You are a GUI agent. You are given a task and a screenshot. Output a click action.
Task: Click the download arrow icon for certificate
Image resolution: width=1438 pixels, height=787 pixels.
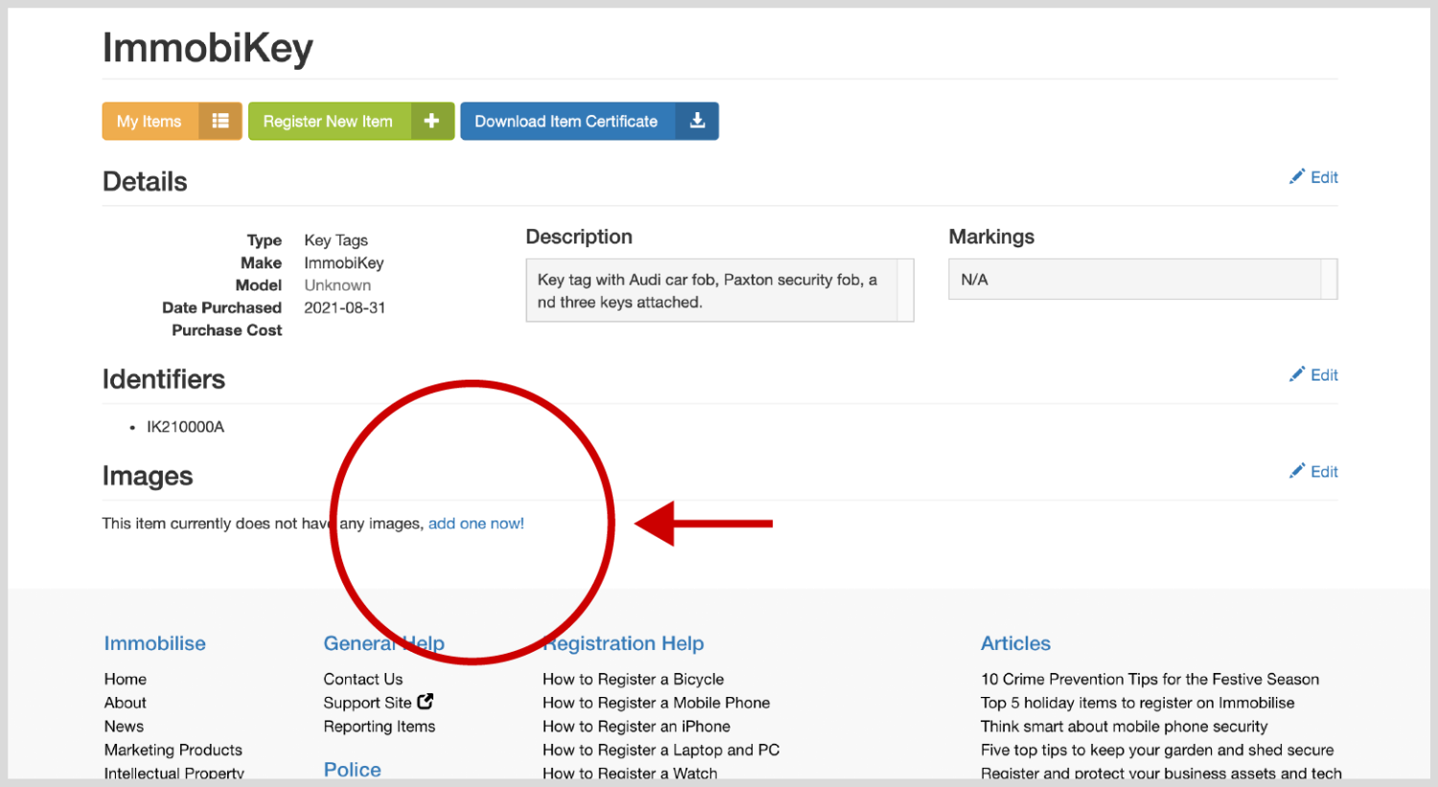click(697, 121)
